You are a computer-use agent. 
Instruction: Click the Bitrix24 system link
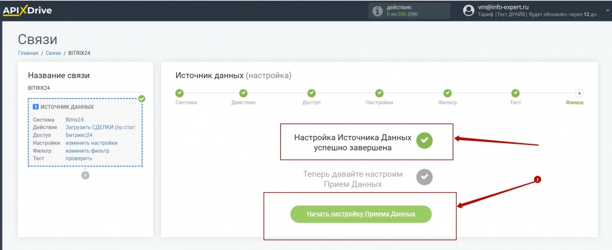(75, 120)
